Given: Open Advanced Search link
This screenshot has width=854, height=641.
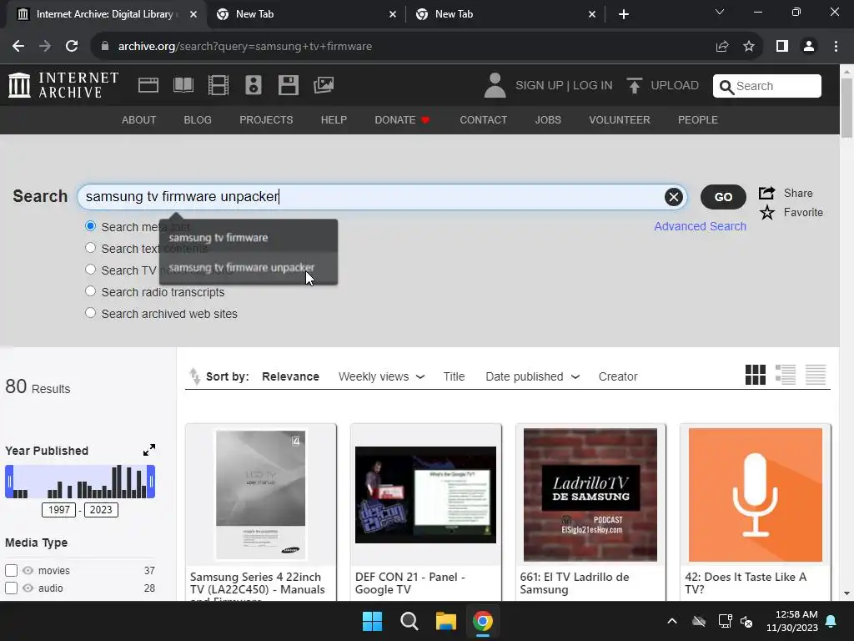Looking at the screenshot, I should click(700, 226).
